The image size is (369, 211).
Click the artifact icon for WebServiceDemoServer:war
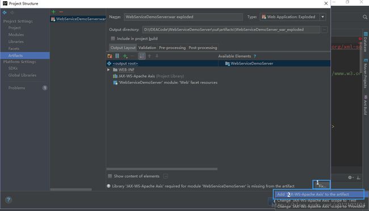pos(53,19)
